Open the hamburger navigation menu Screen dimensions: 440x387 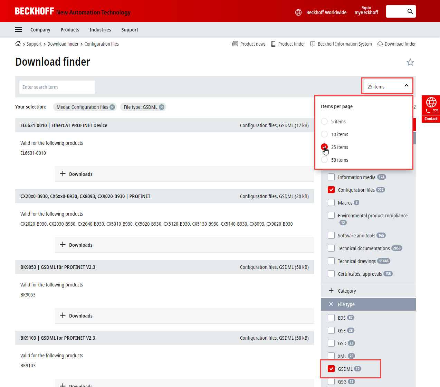point(18,29)
